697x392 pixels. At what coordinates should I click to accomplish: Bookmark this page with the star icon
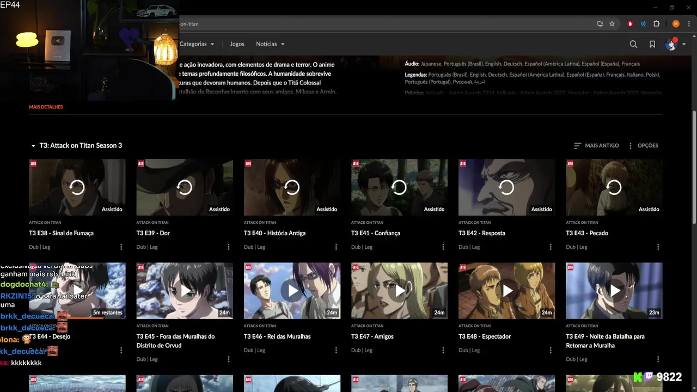612,24
